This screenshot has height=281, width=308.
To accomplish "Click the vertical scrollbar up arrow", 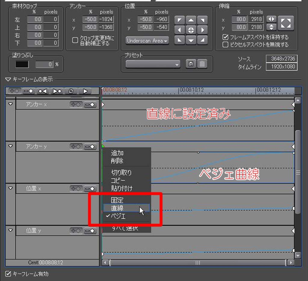I will point(298,100).
